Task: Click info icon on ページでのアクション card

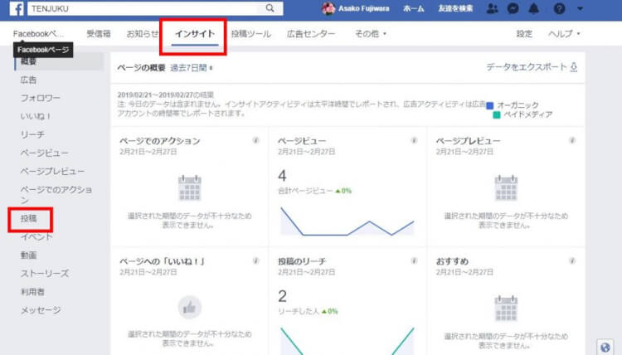Action: click(256, 140)
